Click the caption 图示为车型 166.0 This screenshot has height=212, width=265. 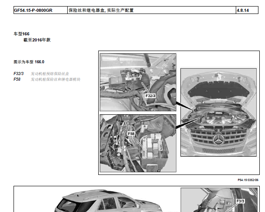(x=29, y=62)
